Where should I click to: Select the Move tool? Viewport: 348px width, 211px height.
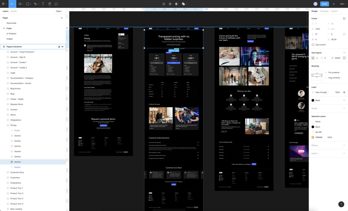pyautogui.click(x=12, y=4)
